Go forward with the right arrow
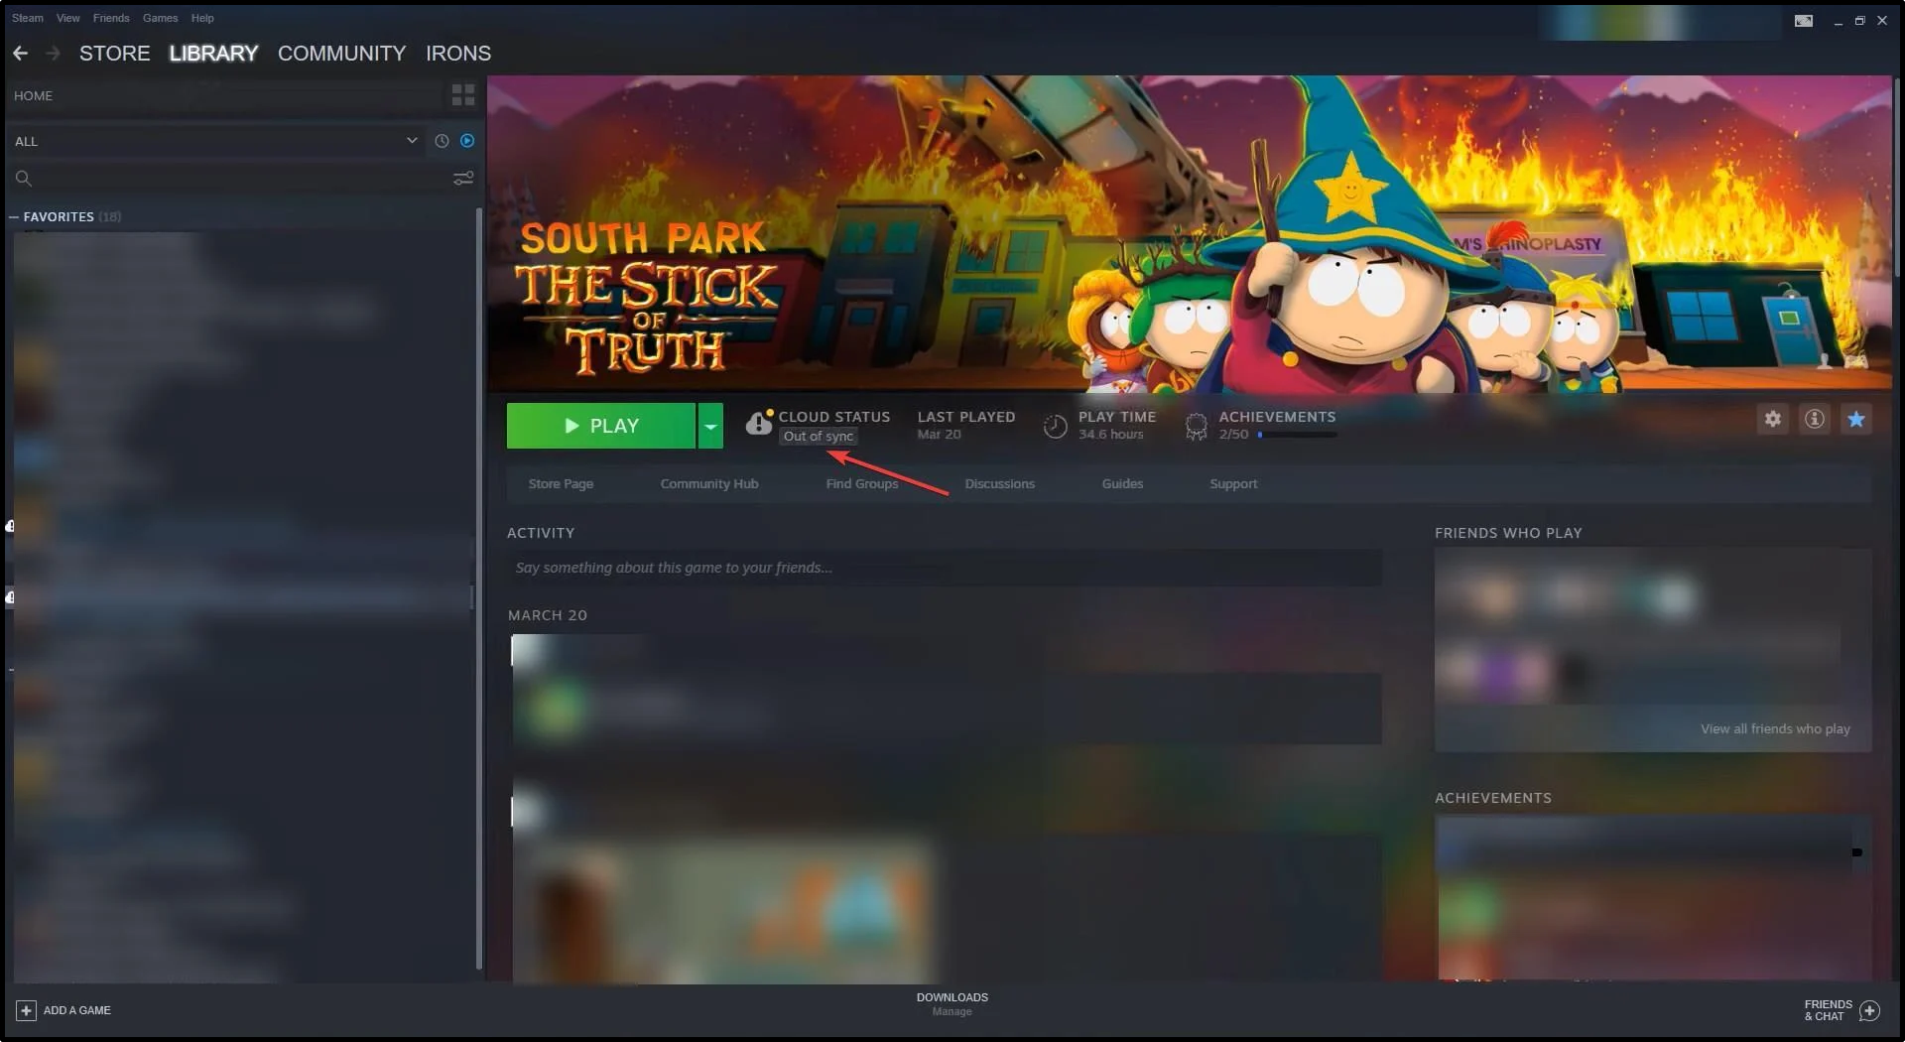This screenshot has height=1042, width=1905. tap(54, 54)
